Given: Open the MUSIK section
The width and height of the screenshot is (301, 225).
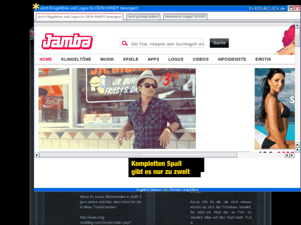Looking at the screenshot, I should point(107,59).
